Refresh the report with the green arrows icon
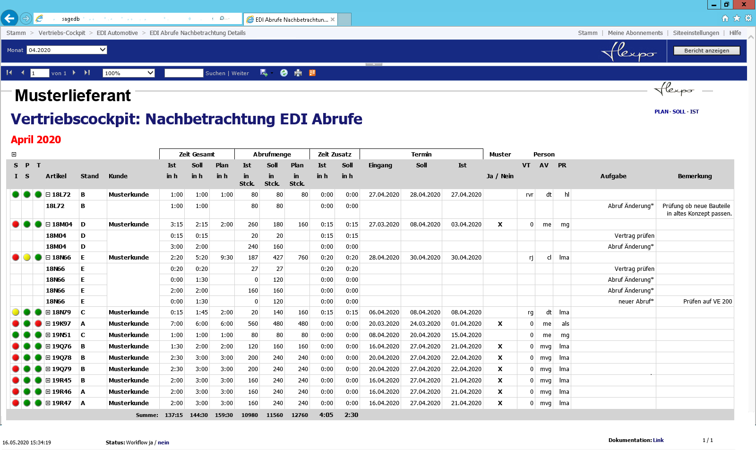Viewport: 756px width, 451px height. pyautogui.click(x=284, y=73)
